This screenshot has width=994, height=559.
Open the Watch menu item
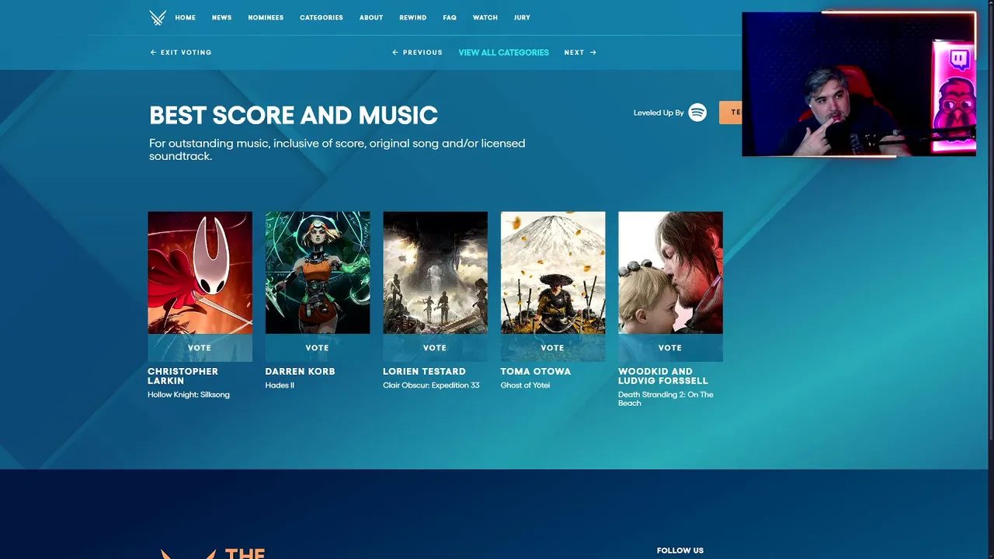click(485, 18)
